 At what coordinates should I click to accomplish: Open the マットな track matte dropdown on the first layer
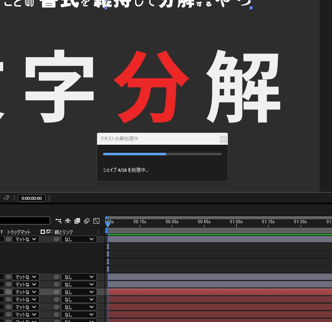click(x=25, y=239)
